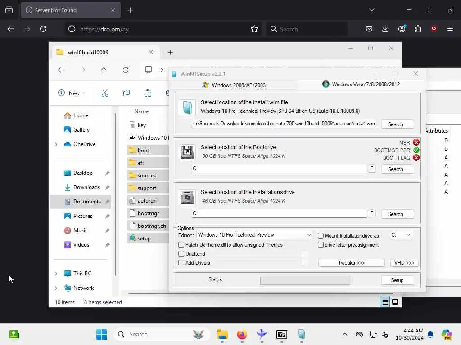Expand the This PC tree node

[x=56, y=274]
